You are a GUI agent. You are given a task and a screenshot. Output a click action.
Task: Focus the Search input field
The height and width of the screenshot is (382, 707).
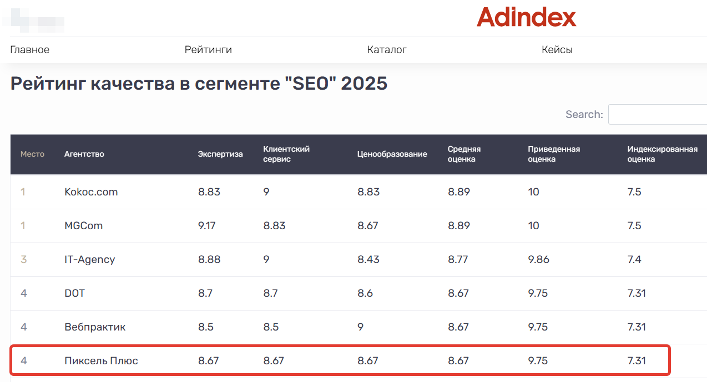pyautogui.click(x=657, y=115)
